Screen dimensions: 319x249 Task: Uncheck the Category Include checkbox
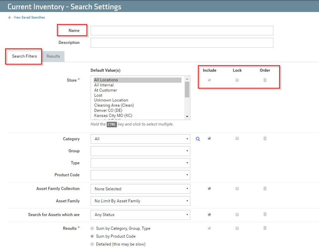point(209,138)
